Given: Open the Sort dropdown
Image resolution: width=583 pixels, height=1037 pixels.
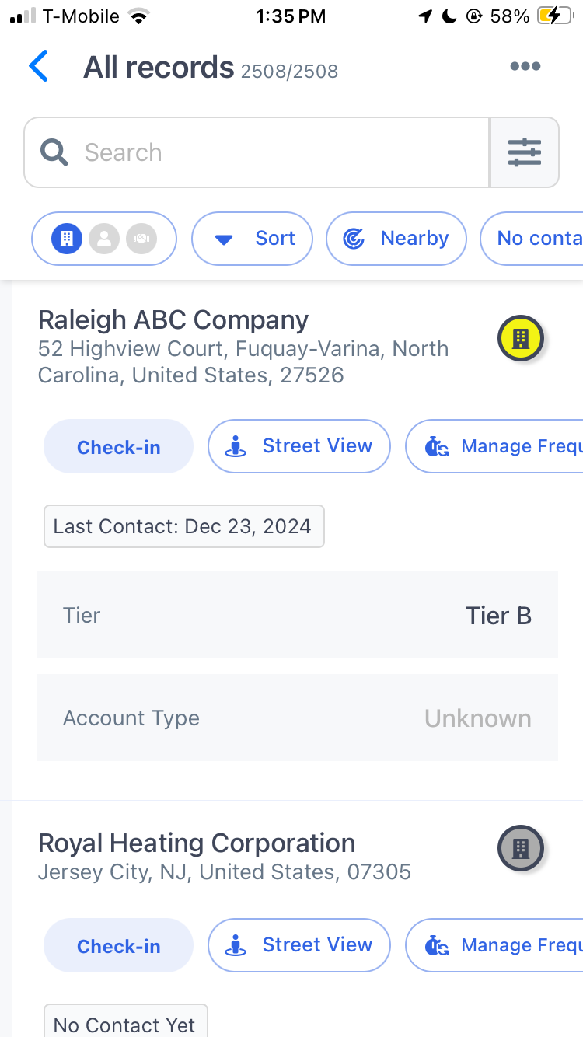Looking at the screenshot, I should click(252, 239).
